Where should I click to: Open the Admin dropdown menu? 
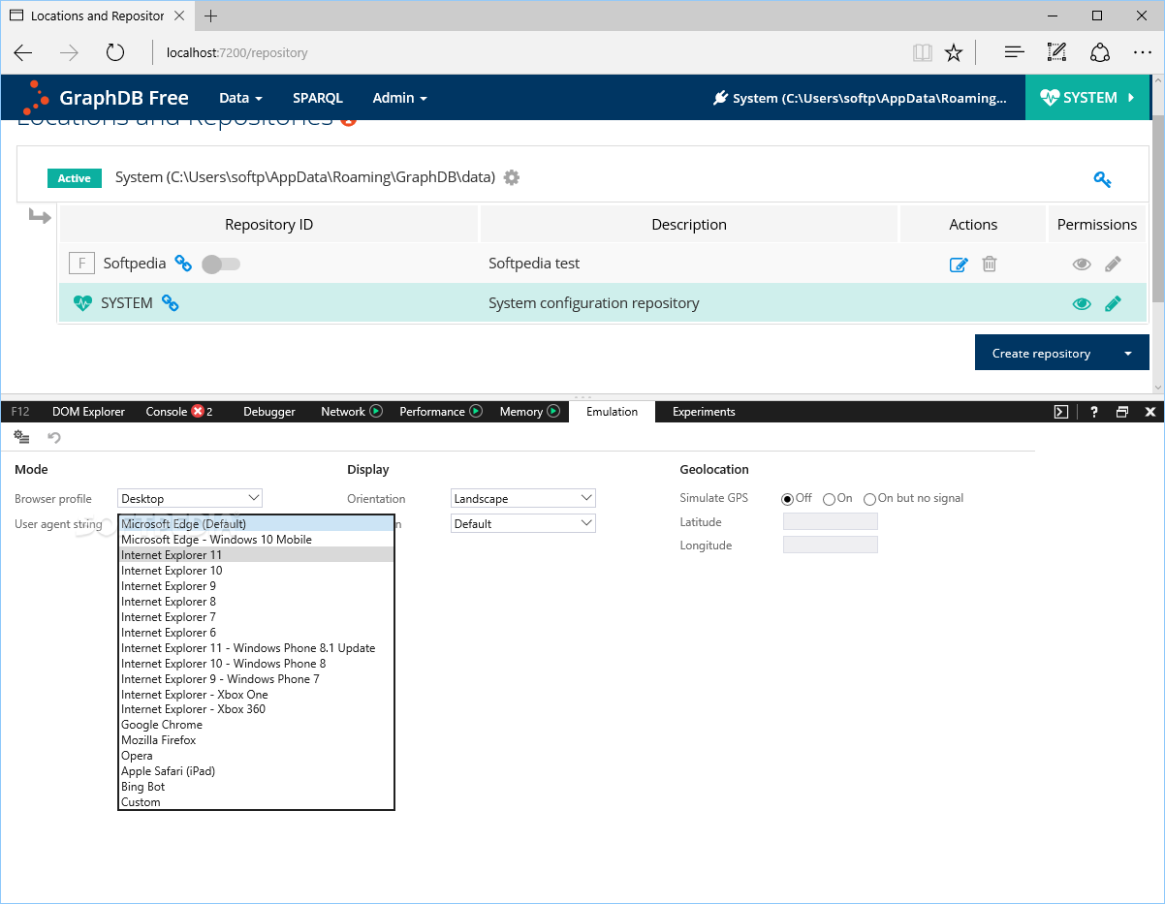(x=399, y=98)
